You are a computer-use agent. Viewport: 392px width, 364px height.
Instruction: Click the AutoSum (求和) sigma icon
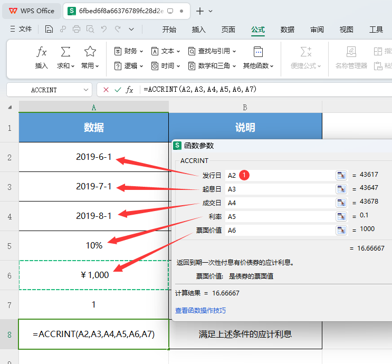pyautogui.click(x=65, y=52)
